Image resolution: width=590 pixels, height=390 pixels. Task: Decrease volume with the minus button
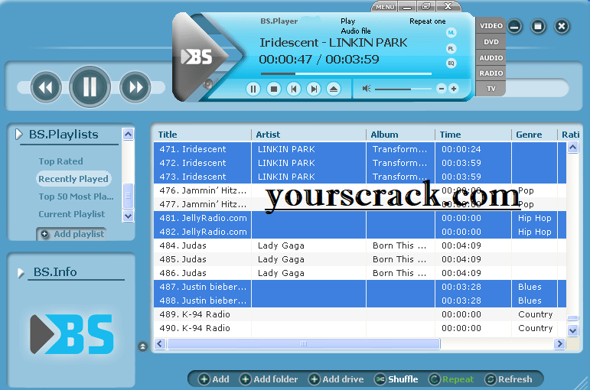tap(442, 89)
